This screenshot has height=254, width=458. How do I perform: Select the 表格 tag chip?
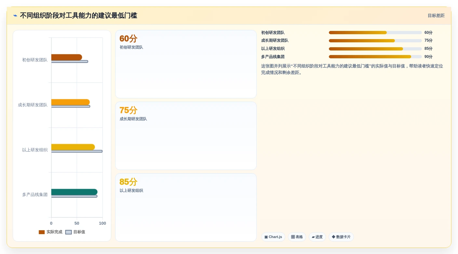[x=297, y=237]
